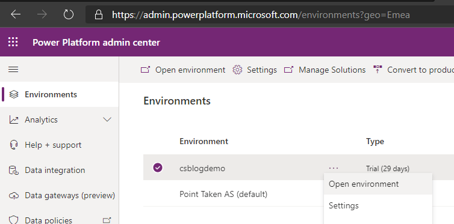Deselect the csblogdemo row checkmark
The height and width of the screenshot is (224, 454).
158,168
